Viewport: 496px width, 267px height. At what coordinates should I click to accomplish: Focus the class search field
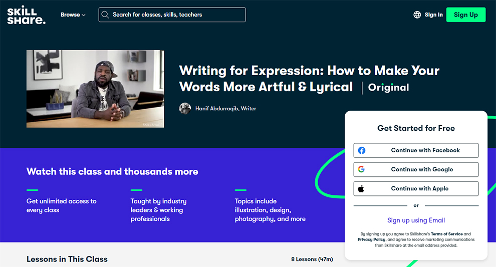172,15
